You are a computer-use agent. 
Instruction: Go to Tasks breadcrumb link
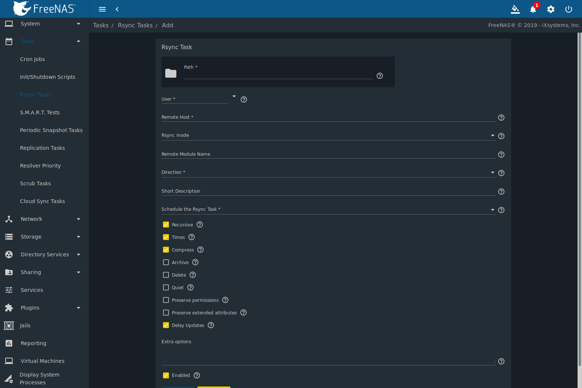(101, 25)
